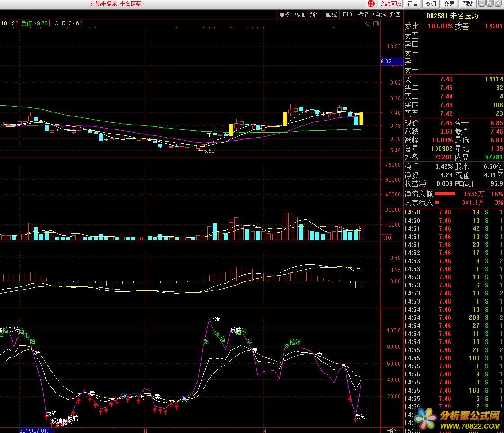Click 买二 bid price 7.45 row
The width and height of the screenshot is (504, 433).
454,88
